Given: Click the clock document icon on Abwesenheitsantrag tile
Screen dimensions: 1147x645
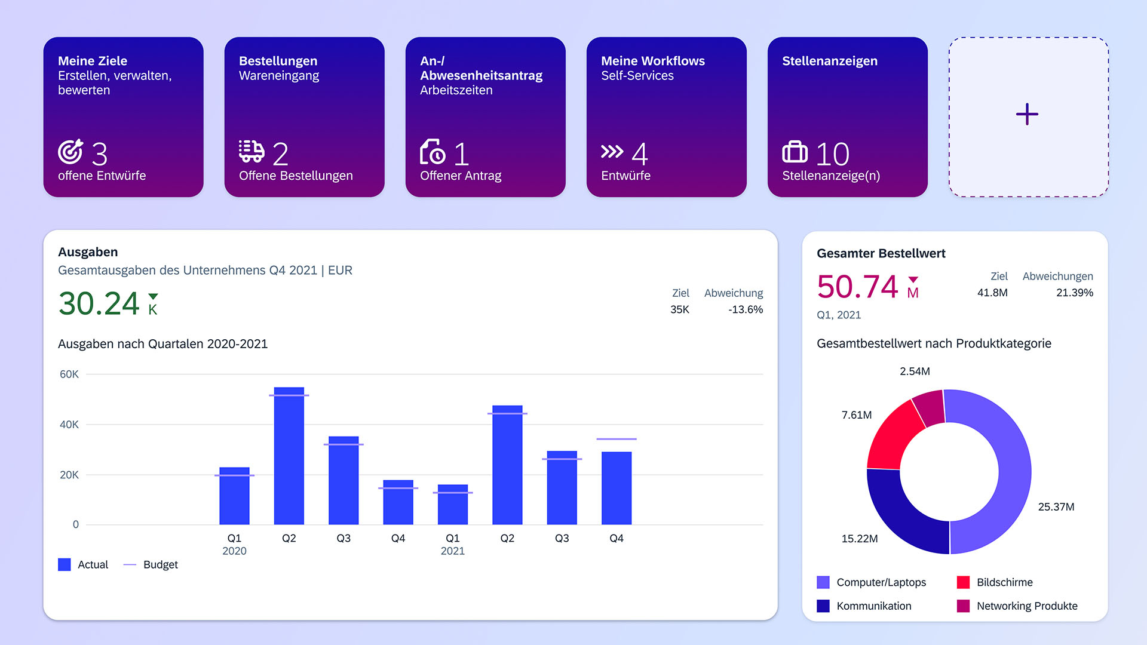Looking at the screenshot, I should coord(433,153).
